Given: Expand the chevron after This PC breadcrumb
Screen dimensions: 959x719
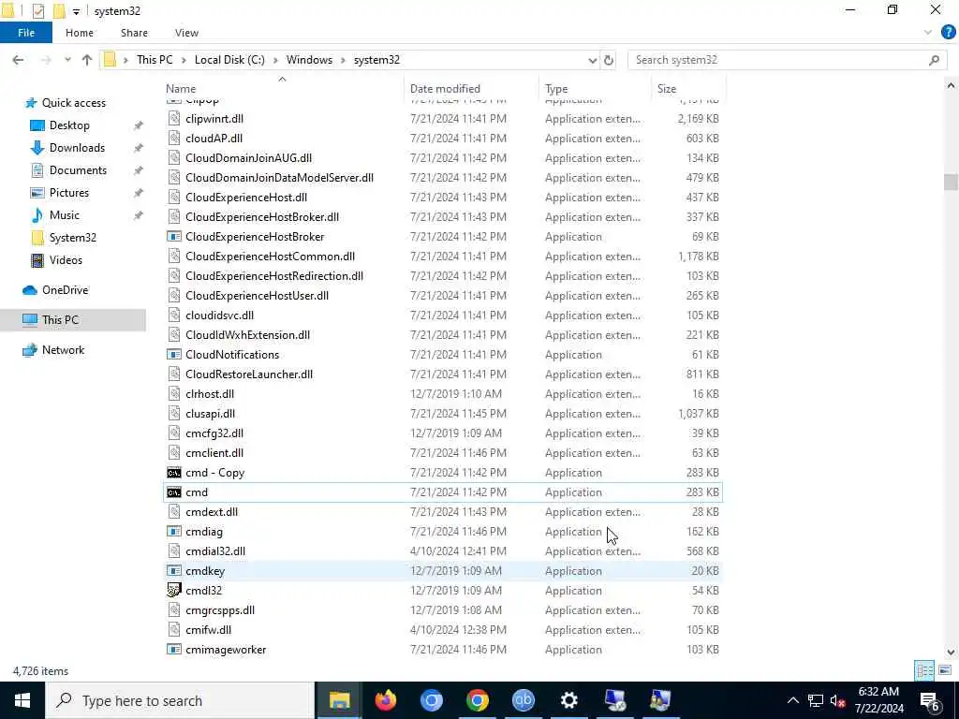Looking at the screenshot, I should (x=184, y=60).
